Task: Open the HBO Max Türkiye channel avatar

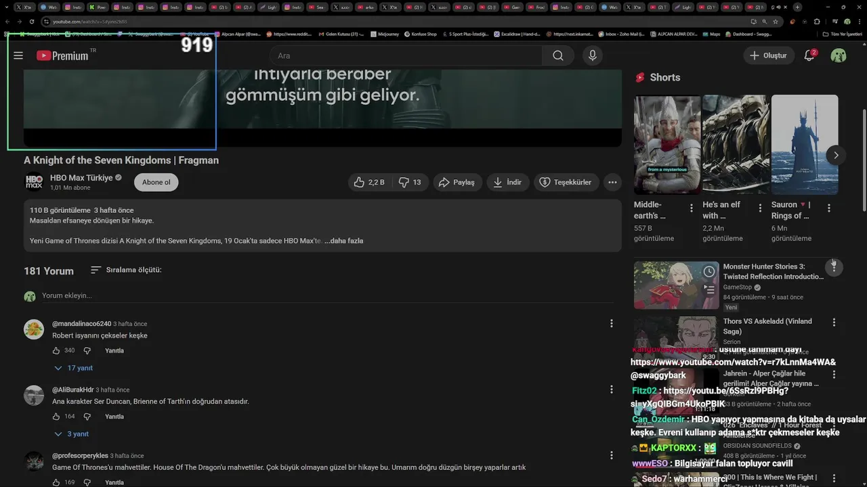Action: pos(34,182)
